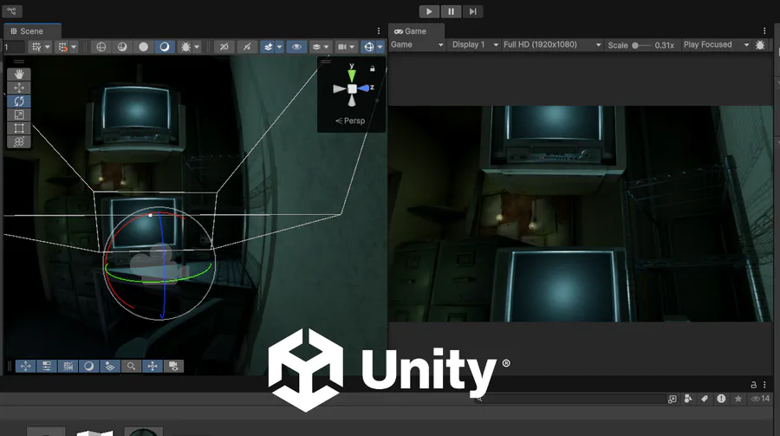Open the scene overlays layers dropdown
This screenshot has width=780, height=436.
pos(320,47)
